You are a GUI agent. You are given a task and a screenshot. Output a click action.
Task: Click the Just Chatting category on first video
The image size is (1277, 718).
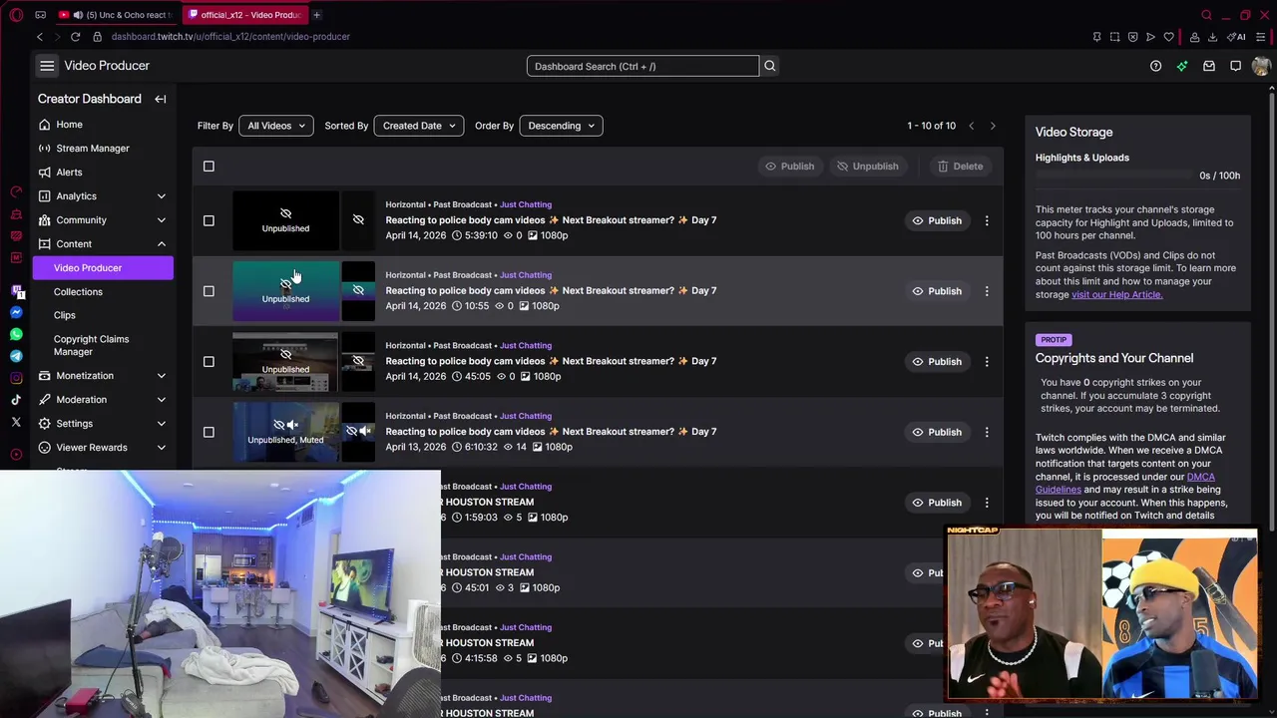pyautogui.click(x=526, y=204)
